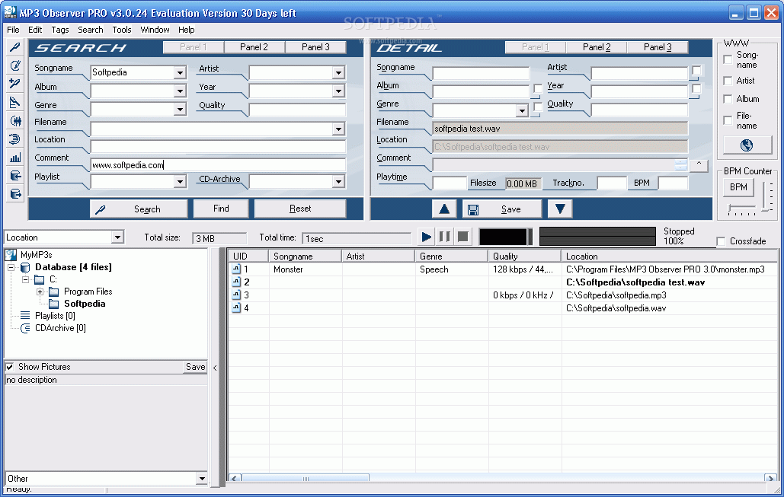Open the Detail Genre dropdown
Image resolution: width=784 pixels, height=497 pixels.
click(522, 110)
